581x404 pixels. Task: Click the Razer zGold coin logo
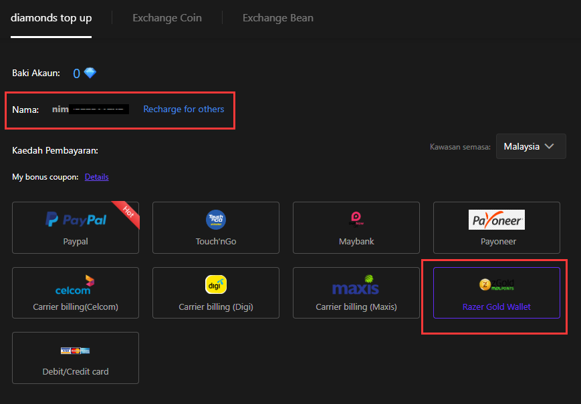pyautogui.click(x=497, y=284)
